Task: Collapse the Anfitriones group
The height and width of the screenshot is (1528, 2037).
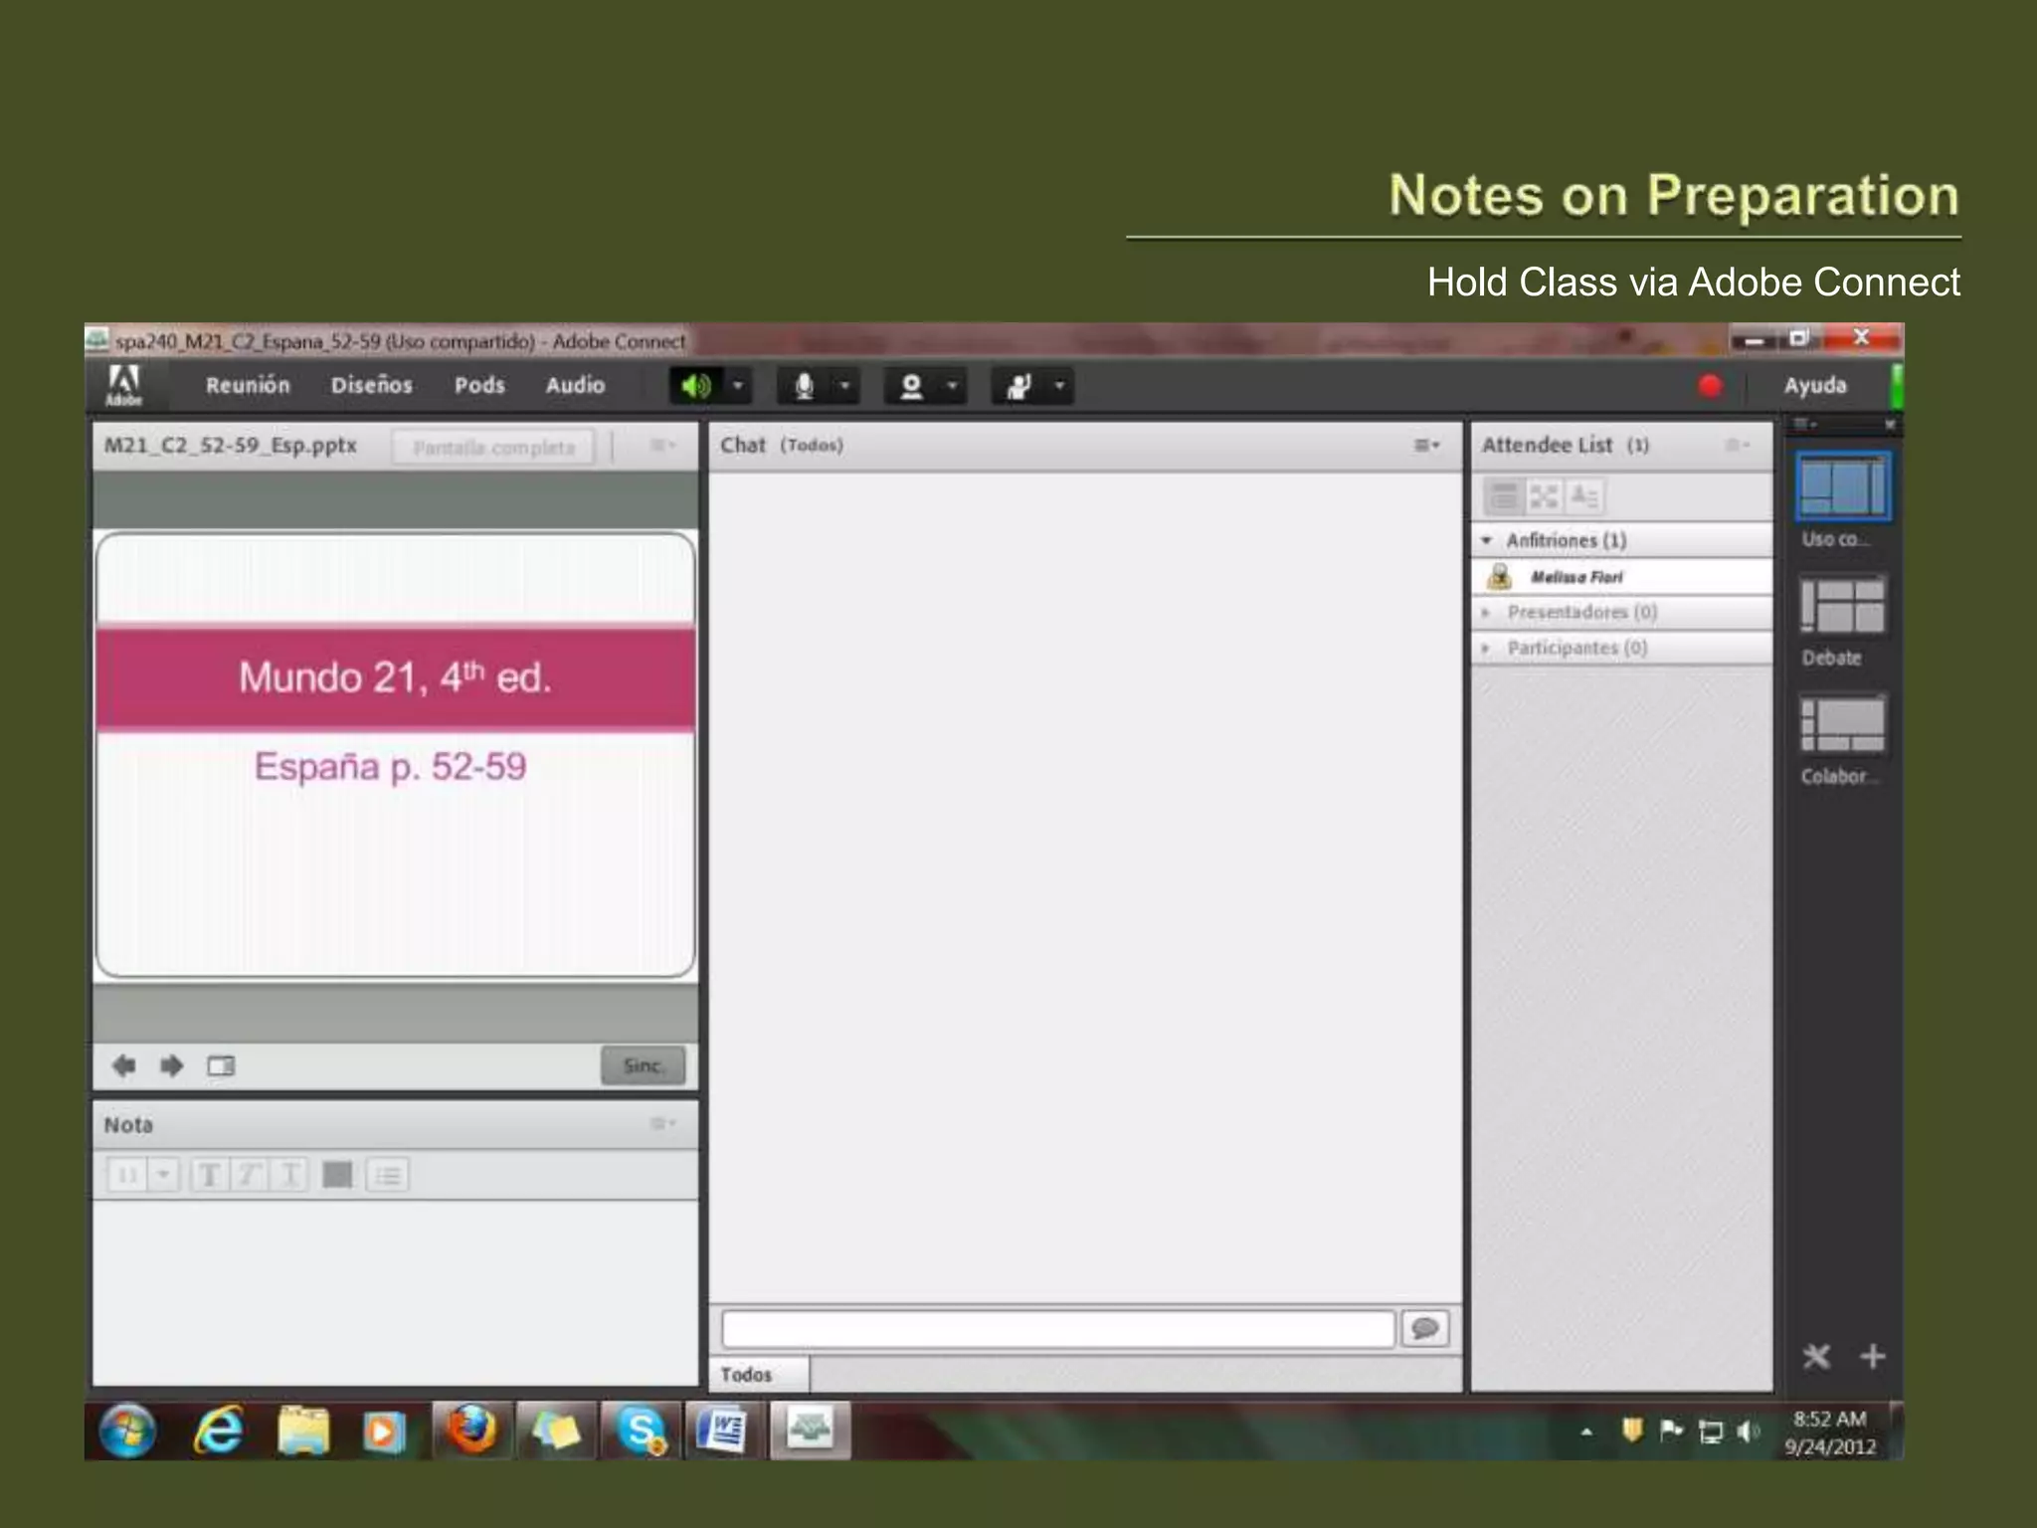Action: [x=1486, y=540]
